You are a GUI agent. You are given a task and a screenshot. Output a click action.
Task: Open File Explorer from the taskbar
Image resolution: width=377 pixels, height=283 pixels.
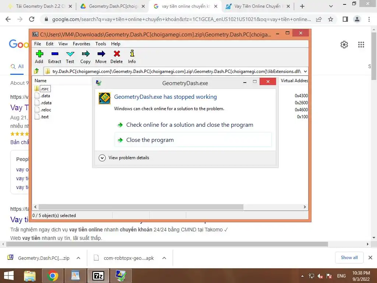coord(30,276)
